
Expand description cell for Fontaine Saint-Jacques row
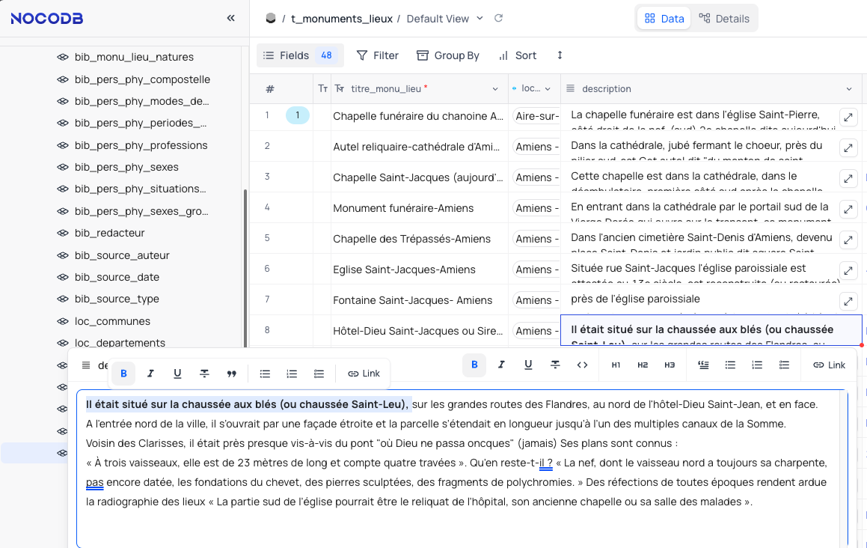pyautogui.click(x=848, y=301)
